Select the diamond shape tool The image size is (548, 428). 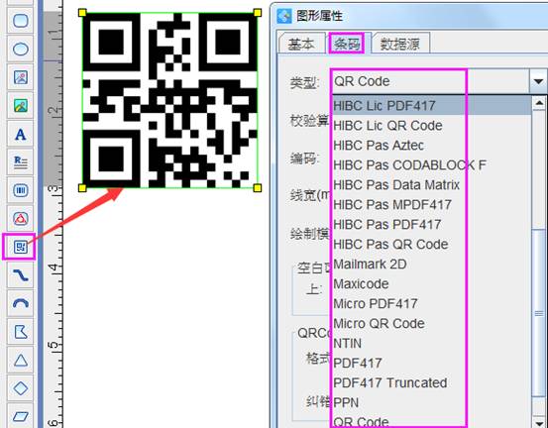[x=21, y=388]
